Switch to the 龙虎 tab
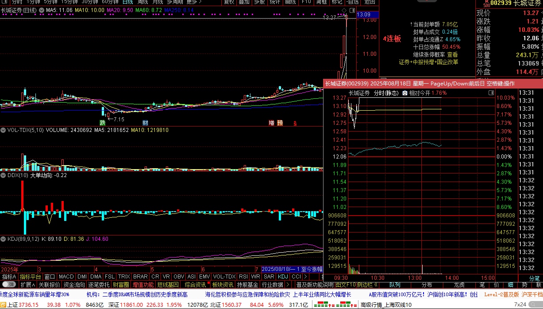 [x=459, y=285]
